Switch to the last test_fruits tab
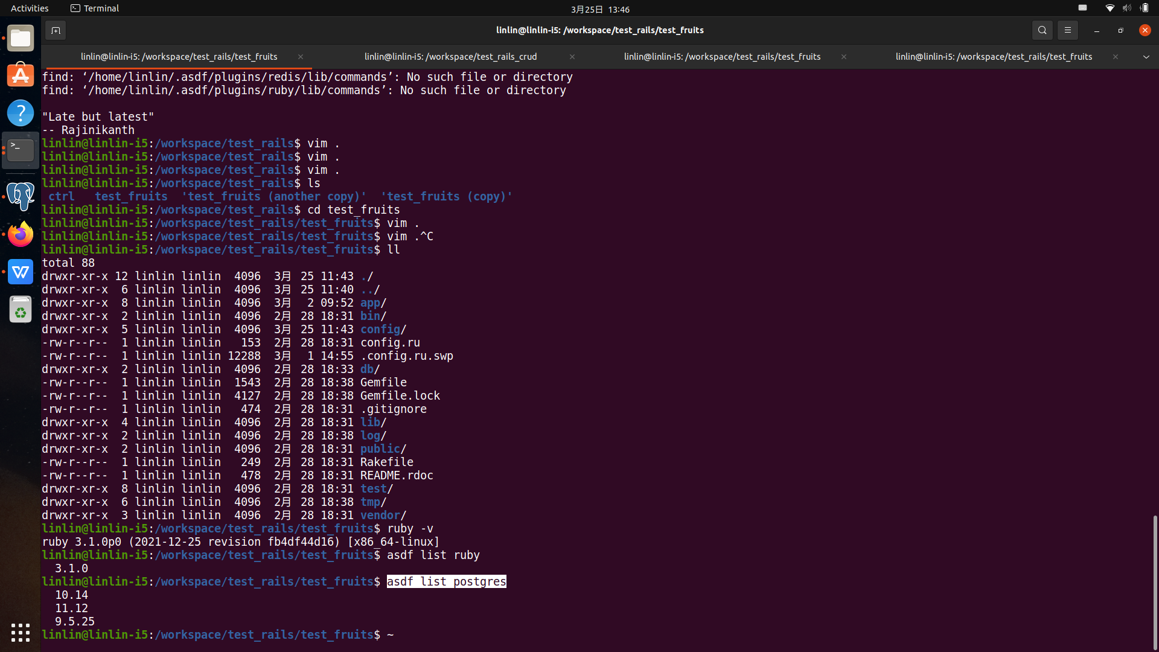1159x652 pixels. pos(994,57)
